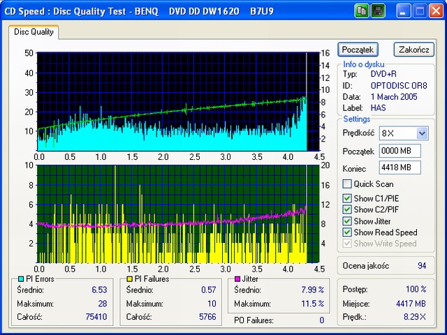The width and height of the screenshot is (447, 335).
Task: Uncheck Show Read Speed
Action: coord(347,232)
